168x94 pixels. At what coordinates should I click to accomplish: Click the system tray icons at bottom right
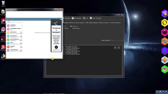pos(162,91)
